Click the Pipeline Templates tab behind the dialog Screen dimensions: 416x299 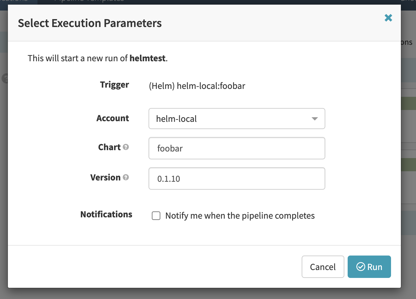pos(89,1)
